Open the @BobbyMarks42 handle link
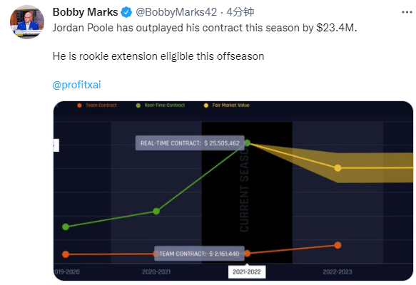The image size is (416, 285). pyautogui.click(x=176, y=12)
